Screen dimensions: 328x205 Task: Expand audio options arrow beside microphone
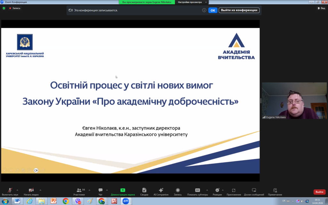click(17, 190)
